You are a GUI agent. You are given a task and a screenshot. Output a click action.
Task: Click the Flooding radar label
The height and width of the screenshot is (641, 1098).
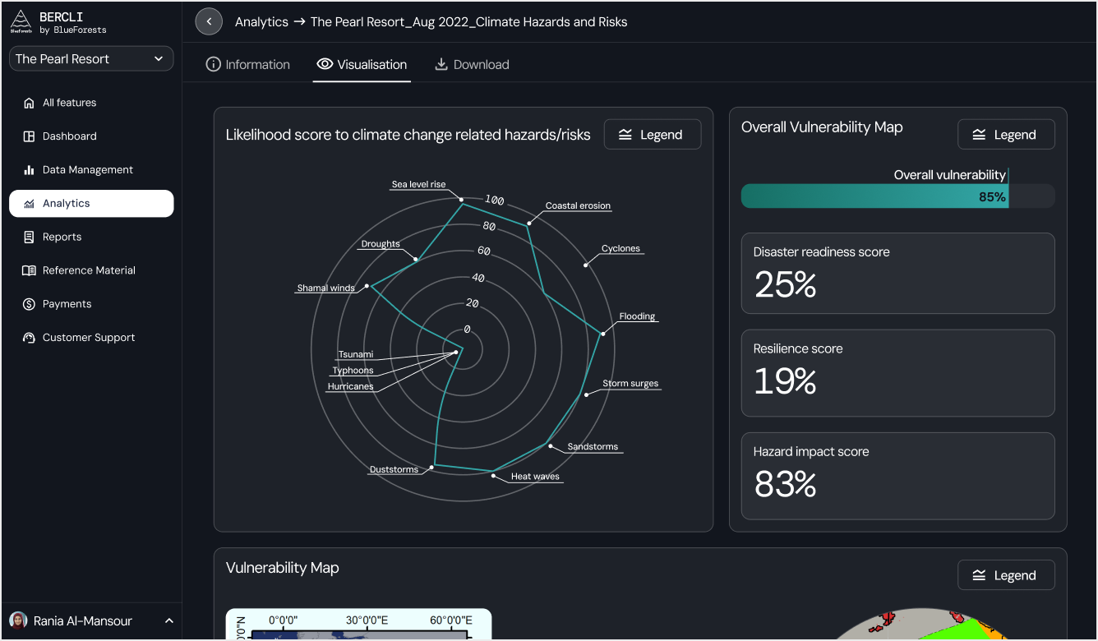(x=637, y=316)
